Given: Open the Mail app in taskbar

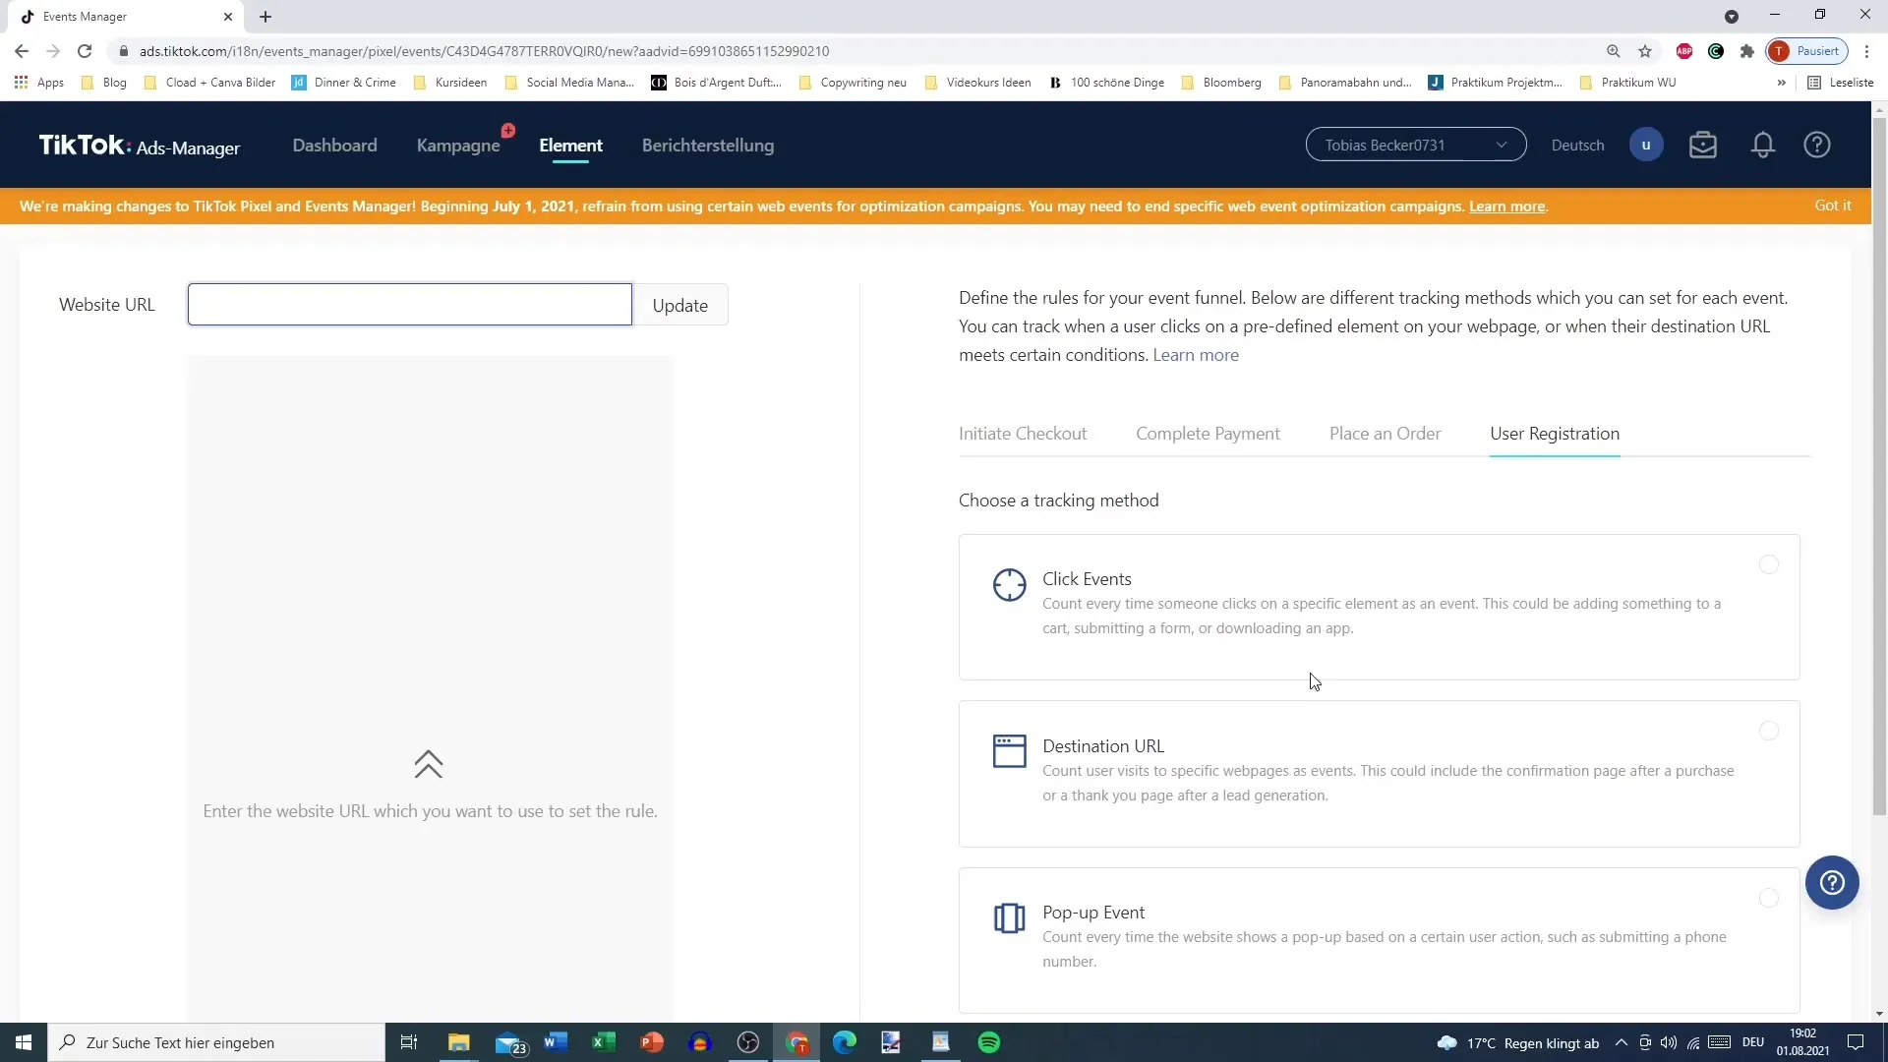Looking at the screenshot, I should 510,1042.
